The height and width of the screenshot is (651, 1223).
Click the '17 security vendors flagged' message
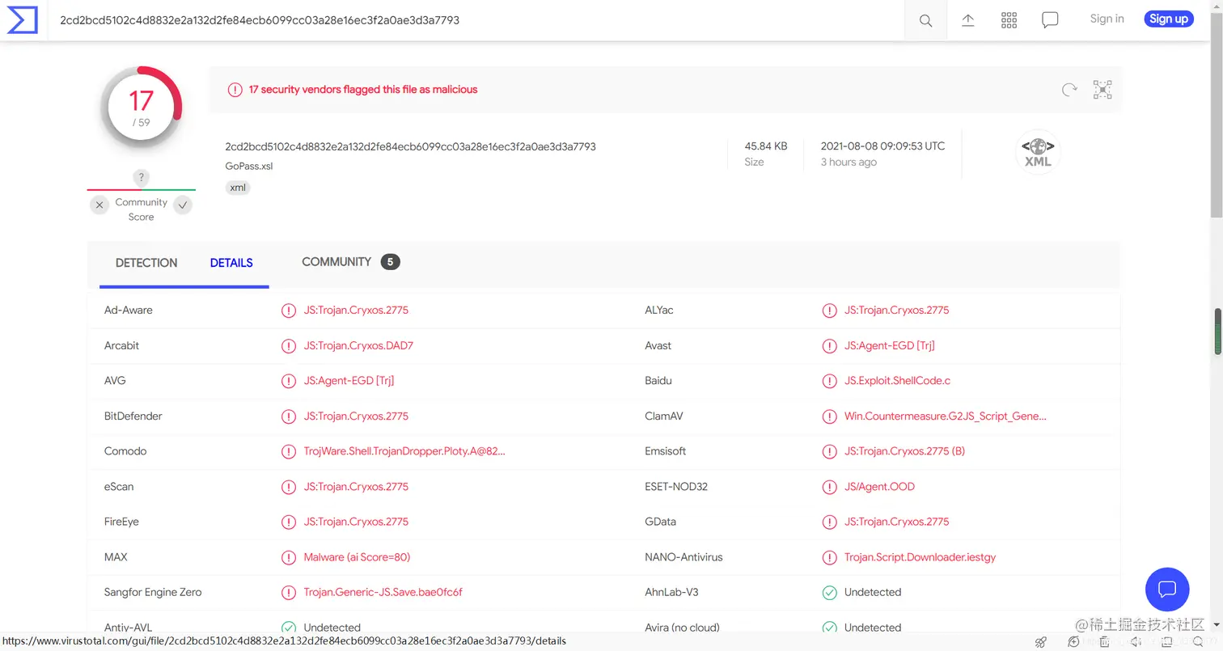(363, 90)
